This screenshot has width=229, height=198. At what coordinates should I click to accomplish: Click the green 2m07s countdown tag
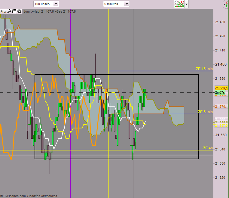[220, 92]
